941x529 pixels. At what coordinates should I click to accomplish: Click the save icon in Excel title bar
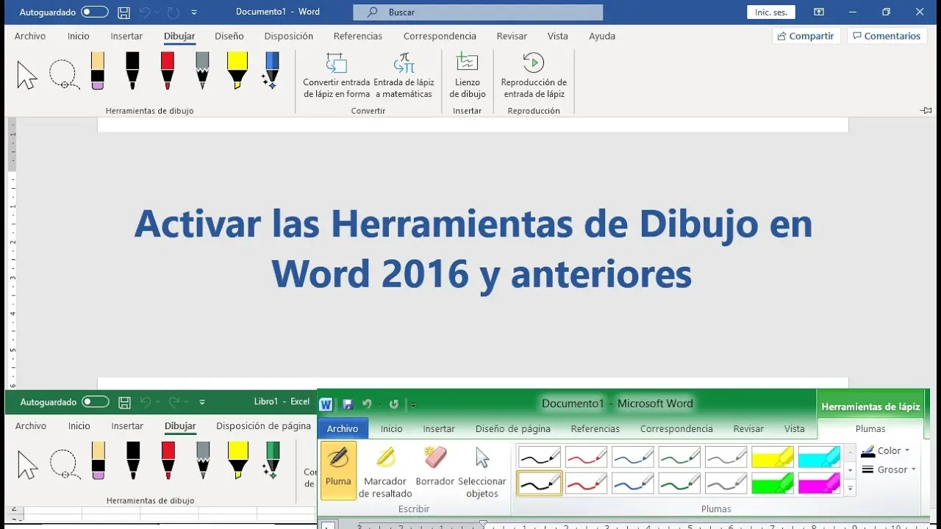125,402
